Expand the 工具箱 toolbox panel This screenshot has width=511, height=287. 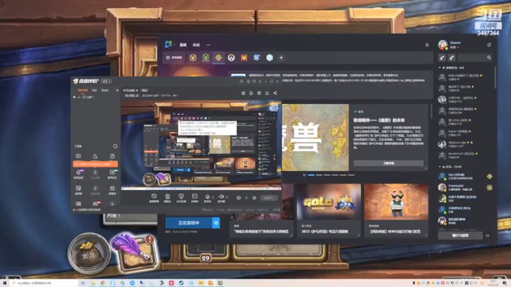point(115,146)
